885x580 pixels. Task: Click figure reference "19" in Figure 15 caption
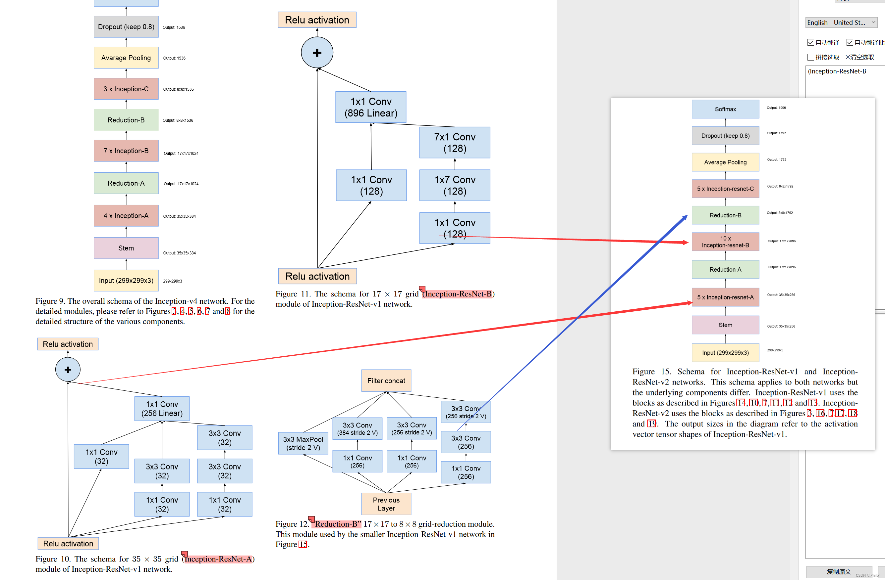651,424
